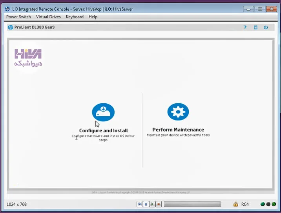Click the first green status indicator
Screen dimensions: 281x213
pos(263,204)
